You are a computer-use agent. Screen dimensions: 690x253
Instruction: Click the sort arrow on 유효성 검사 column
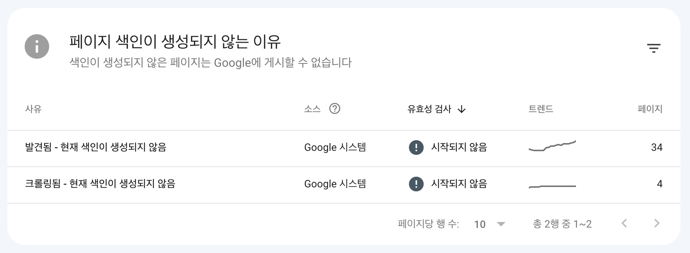point(462,109)
